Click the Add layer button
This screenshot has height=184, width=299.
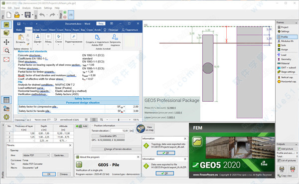click(x=82, y=126)
